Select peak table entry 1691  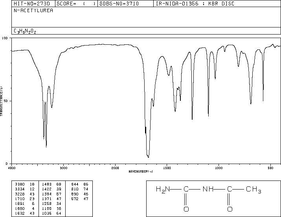(20, 204)
